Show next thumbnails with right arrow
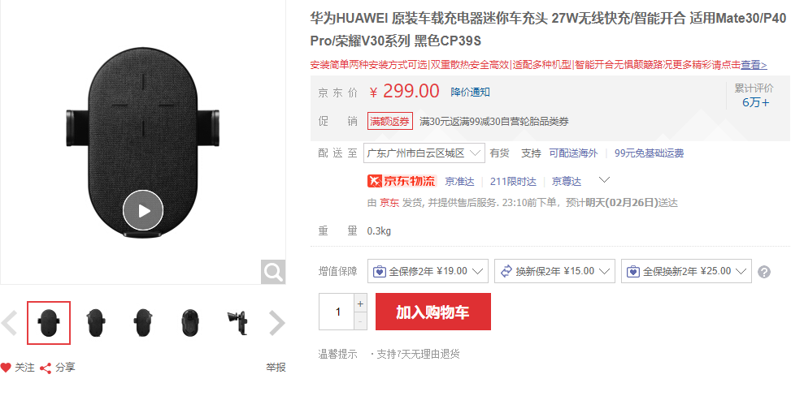Screen dimensions: 791x396 pos(276,323)
